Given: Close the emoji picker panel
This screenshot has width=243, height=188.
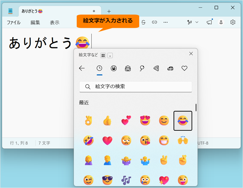Looking at the screenshot, I should (x=191, y=54).
